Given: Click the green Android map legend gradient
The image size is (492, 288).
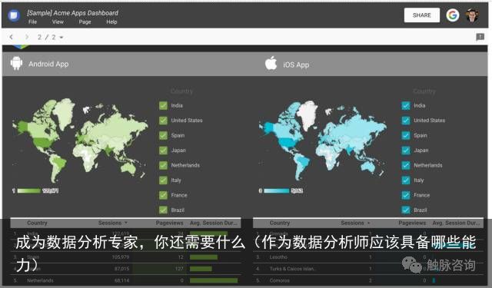Looking at the screenshot, I should click(x=29, y=190).
